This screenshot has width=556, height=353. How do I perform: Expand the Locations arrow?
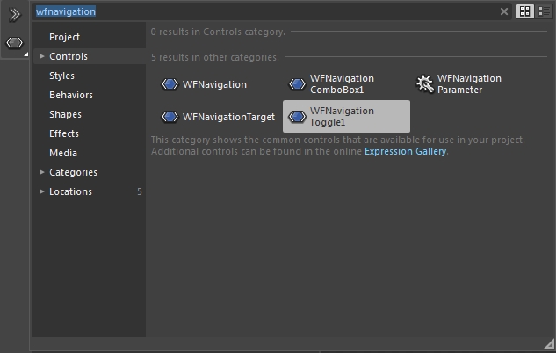click(x=41, y=191)
